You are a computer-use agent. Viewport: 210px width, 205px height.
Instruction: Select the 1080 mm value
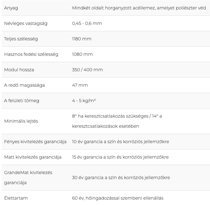82,54
